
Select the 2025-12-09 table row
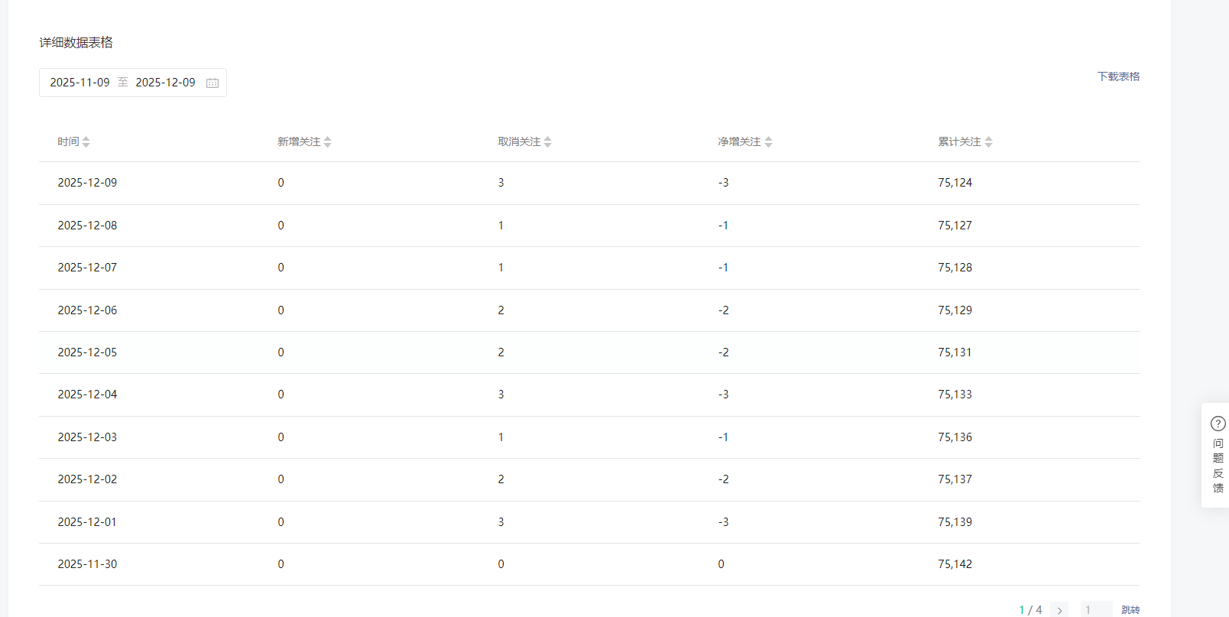(589, 183)
